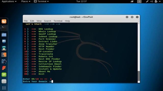Click the 'Subdomain Finder' text
163x91 pixels.
[x=50, y=66]
